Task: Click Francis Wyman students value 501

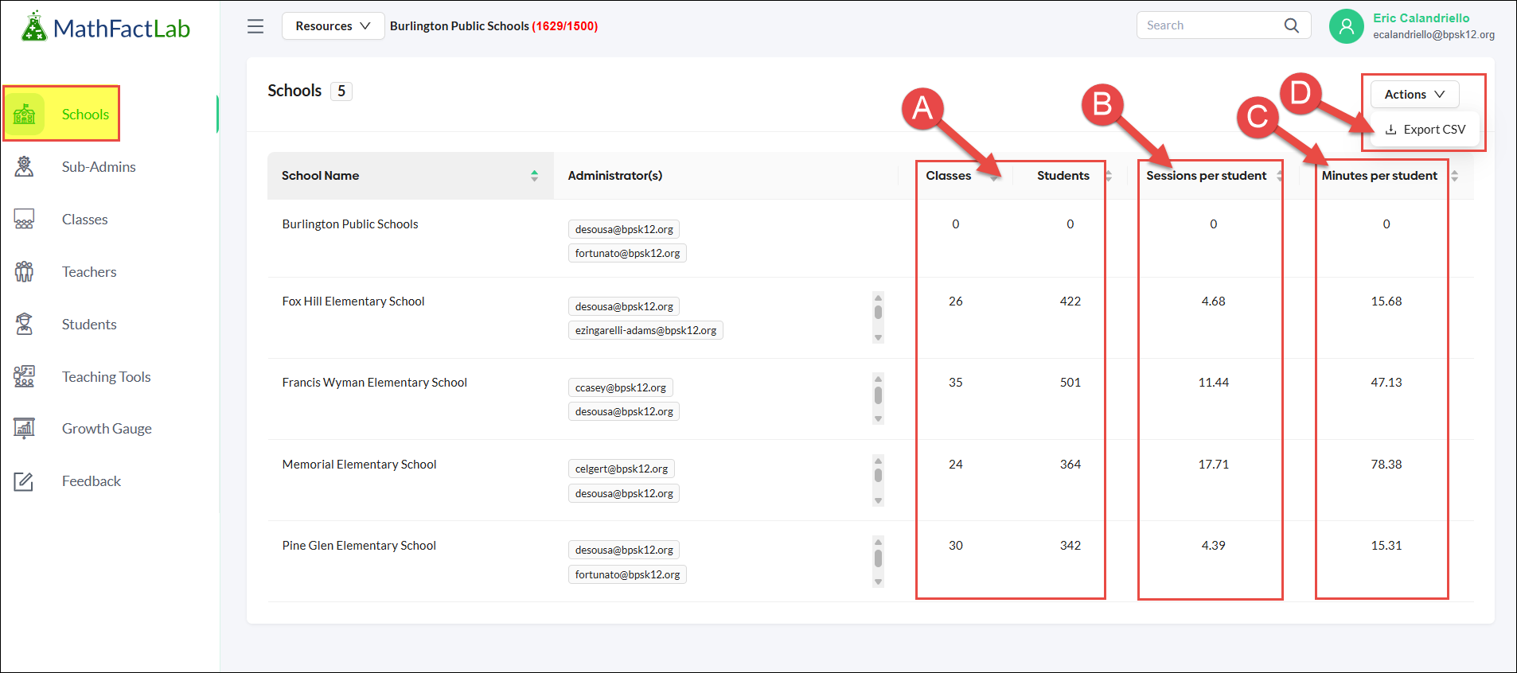Action: pos(1070,383)
